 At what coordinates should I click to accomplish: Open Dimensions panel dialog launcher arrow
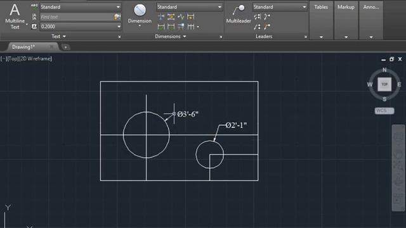tap(221, 37)
